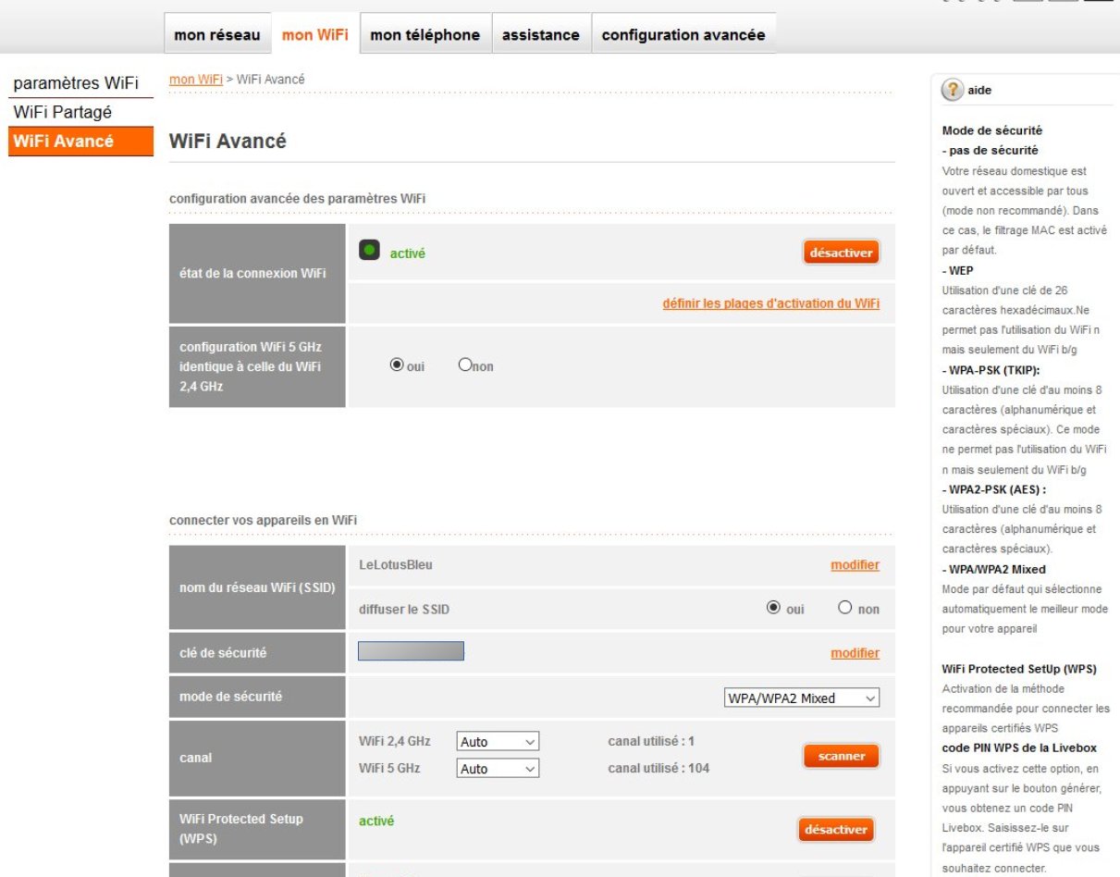Open the mode de sécurité dropdown
1120x877 pixels.
click(x=801, y=698)
